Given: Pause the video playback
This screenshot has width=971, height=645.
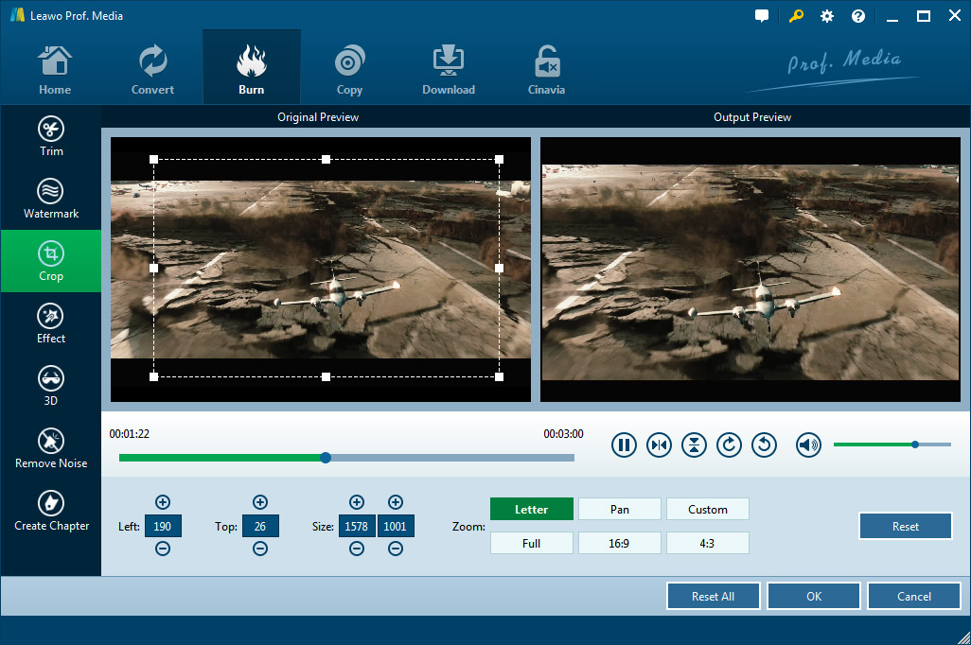Looking at the screenshot, I should pyautogui.click(x=624, y=445).
